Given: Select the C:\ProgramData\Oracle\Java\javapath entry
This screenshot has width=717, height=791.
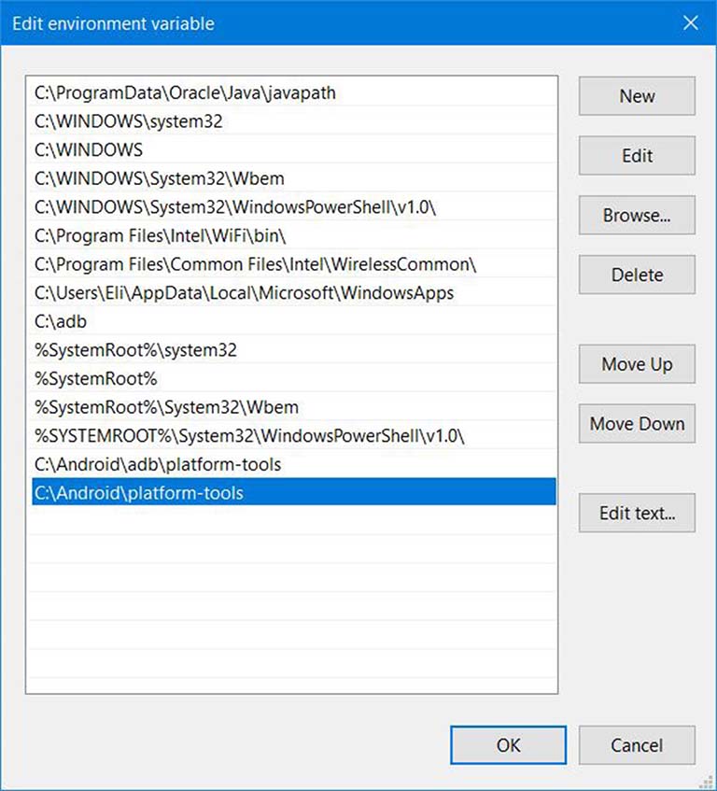Looking at the screenshot, I should point(293,92).
